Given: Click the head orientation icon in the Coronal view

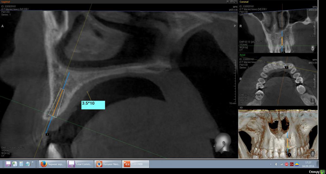Looking at the screenshot, I should tap(313, 48).
